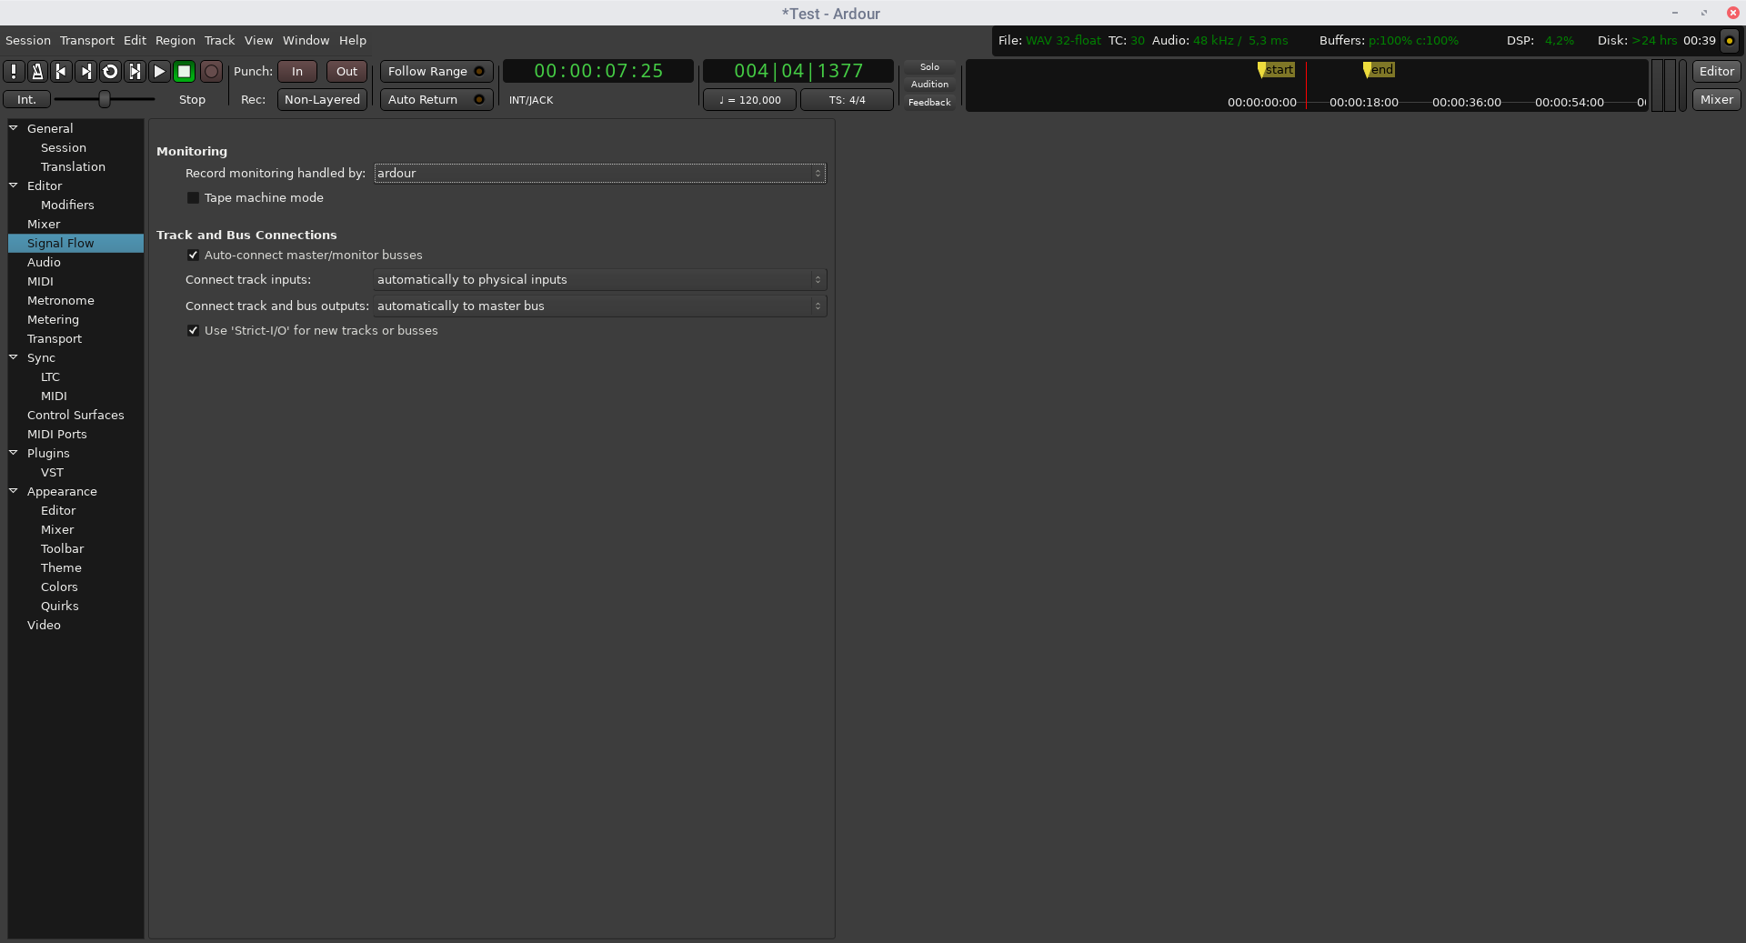Collapse the Appearance tree section

tap(14, 491)
